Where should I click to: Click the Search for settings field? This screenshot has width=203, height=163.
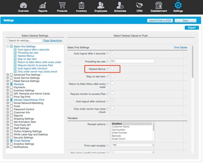[x=25, y=41]
